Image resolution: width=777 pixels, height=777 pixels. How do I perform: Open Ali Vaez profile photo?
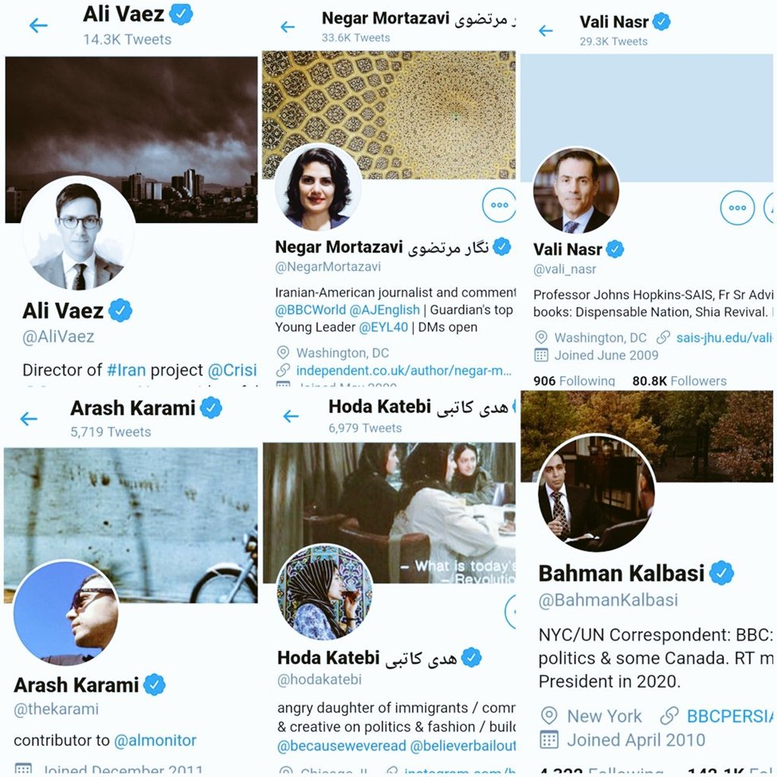tap(78, 233)
